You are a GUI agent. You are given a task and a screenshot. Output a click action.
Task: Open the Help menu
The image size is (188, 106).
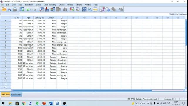point(95,5)
